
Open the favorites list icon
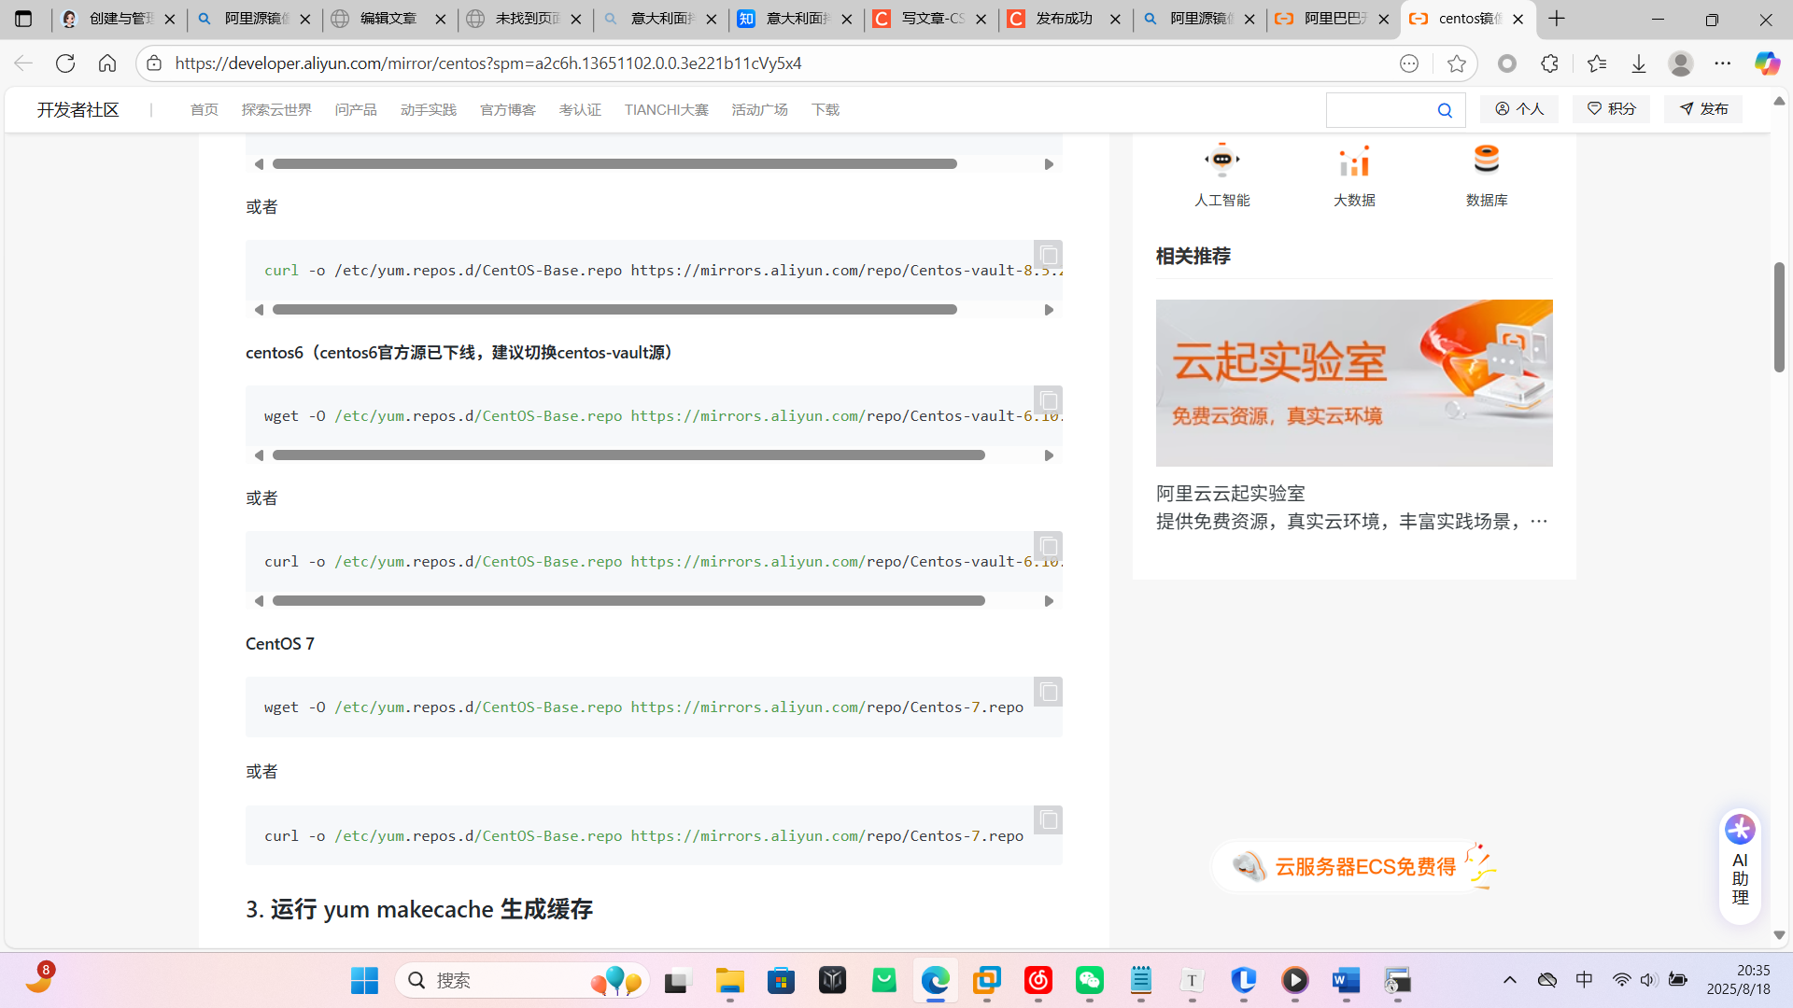tap(1596, 63)
